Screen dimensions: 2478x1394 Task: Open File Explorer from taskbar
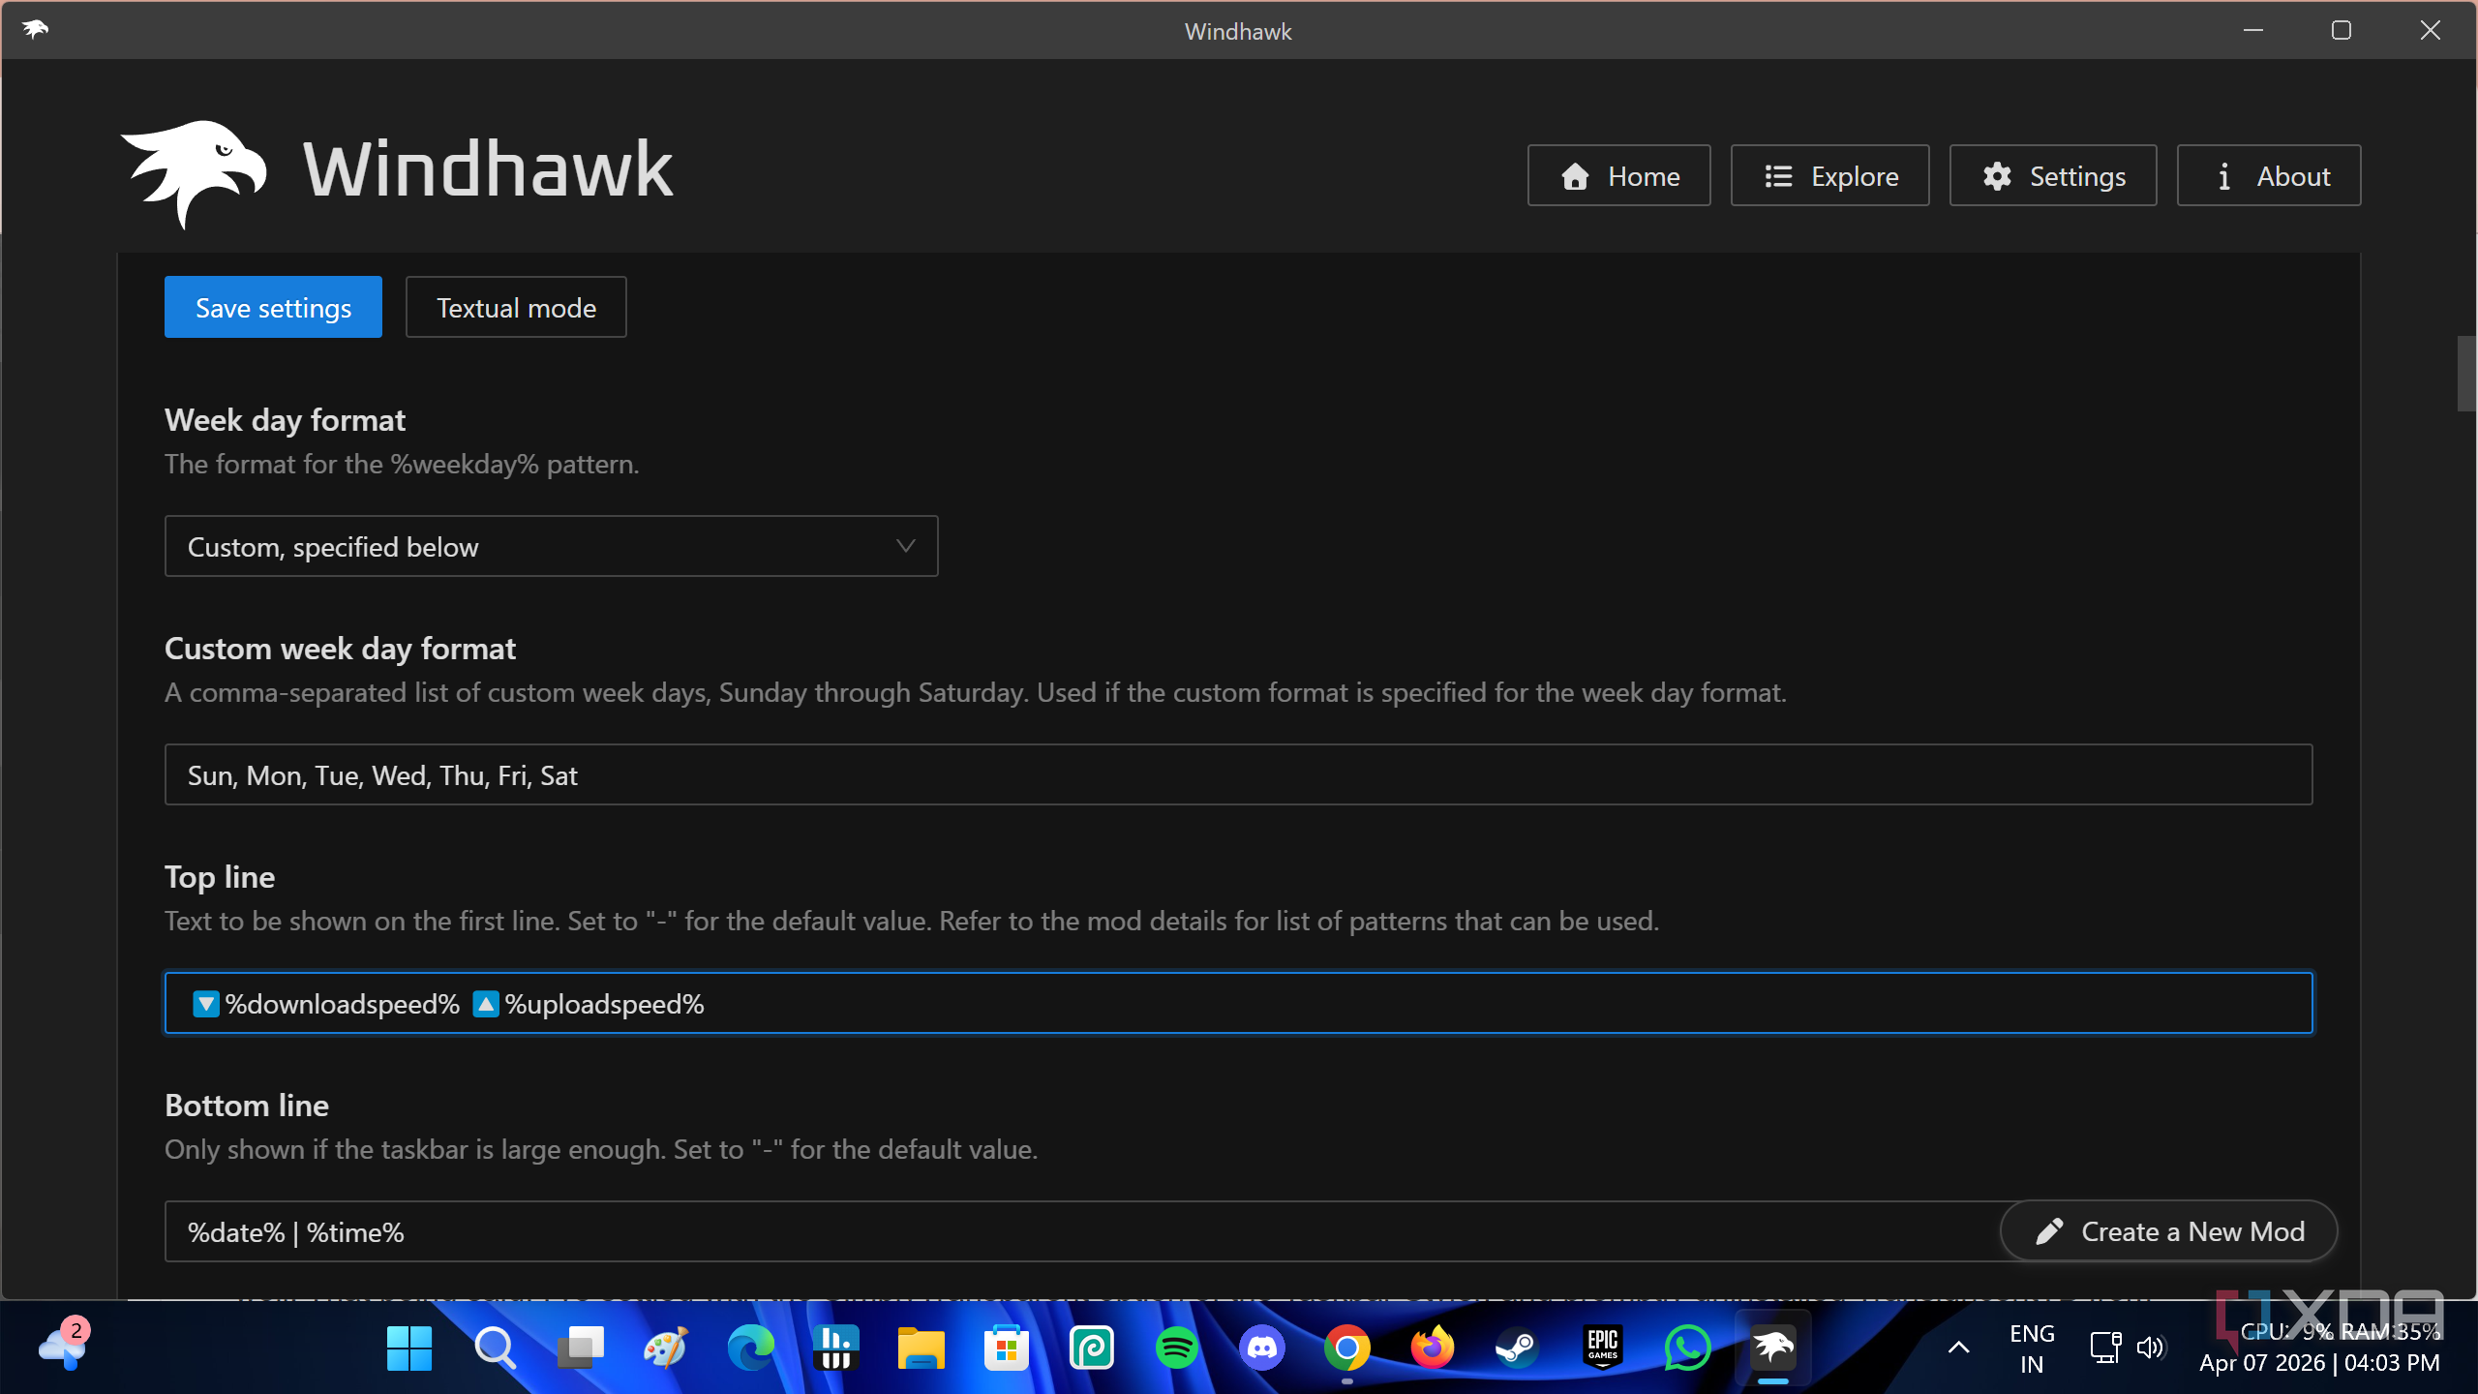921,1348
